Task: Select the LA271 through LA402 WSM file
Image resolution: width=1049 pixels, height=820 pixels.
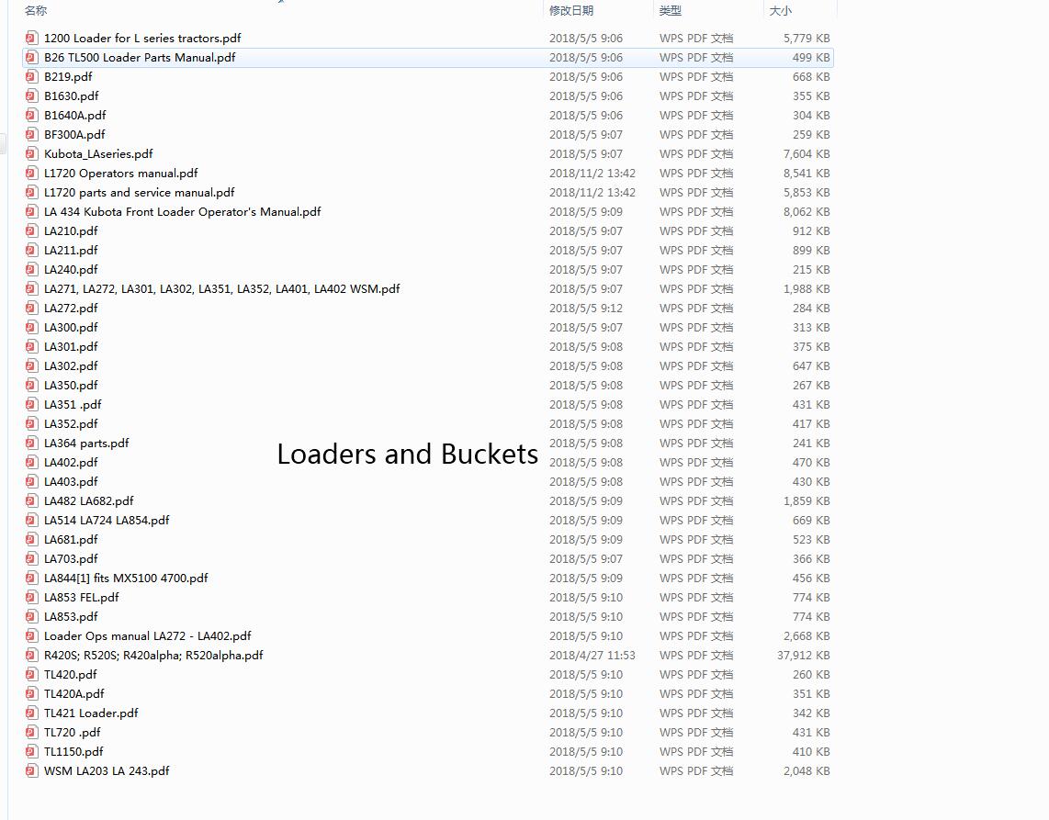Action: [221, 288]
